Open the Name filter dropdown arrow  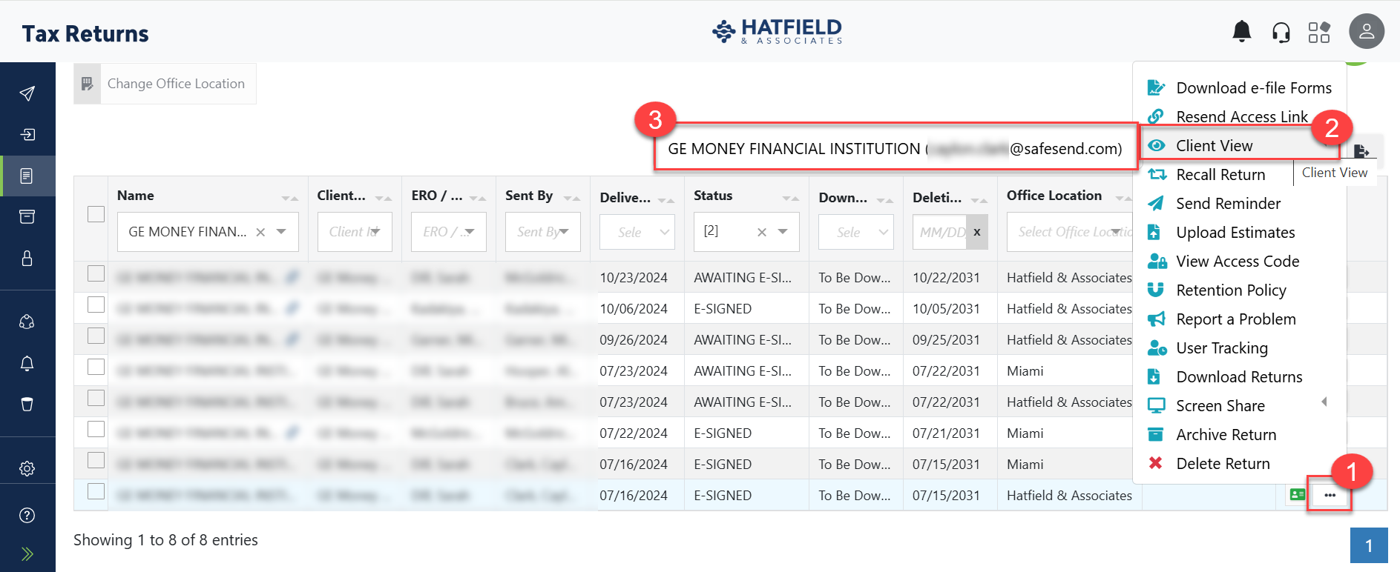(282, 232)
